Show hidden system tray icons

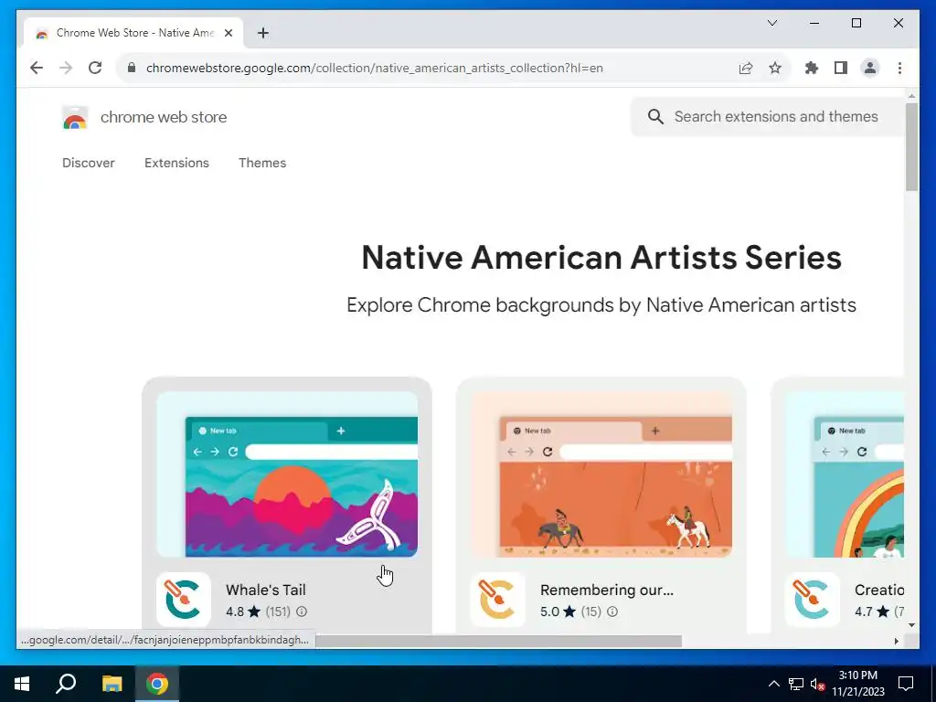pos(773,684)
